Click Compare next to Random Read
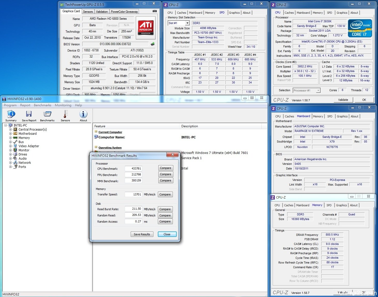This screenshot has width=378, height=297. [165, 215]
